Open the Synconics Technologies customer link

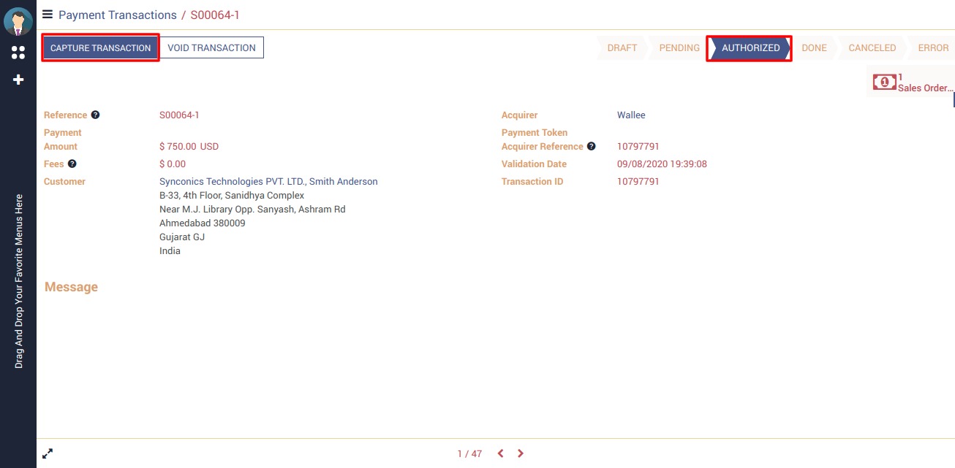click(x=268, y=182)
